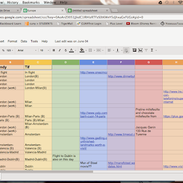Expand the fill color dropdown arrow
183x183 pixels.
click(x=86, y=51)
